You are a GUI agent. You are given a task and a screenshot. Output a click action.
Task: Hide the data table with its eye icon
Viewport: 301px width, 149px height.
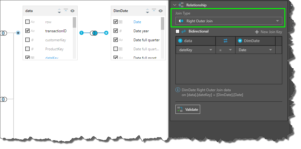coord(72,11)
